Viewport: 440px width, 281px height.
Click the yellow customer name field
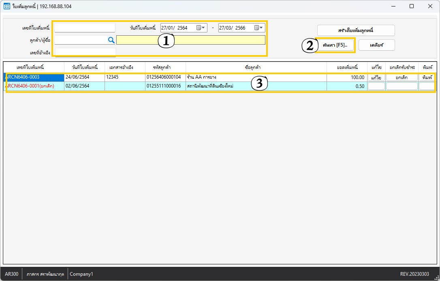pyautogui.click(x=190, y=40)
